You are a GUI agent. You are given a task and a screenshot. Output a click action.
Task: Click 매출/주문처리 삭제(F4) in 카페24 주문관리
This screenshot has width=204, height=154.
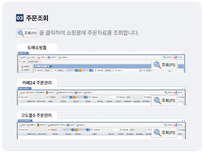click(64, 93)
